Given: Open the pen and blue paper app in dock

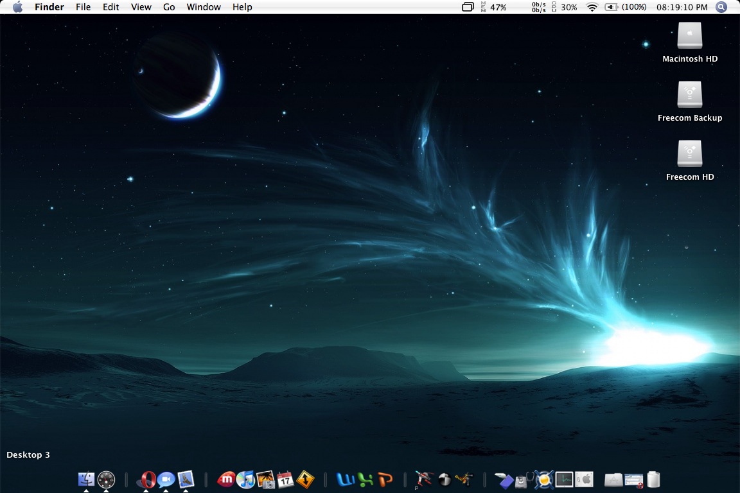Looking at the screenshot, I should click(x=504, y=480).
